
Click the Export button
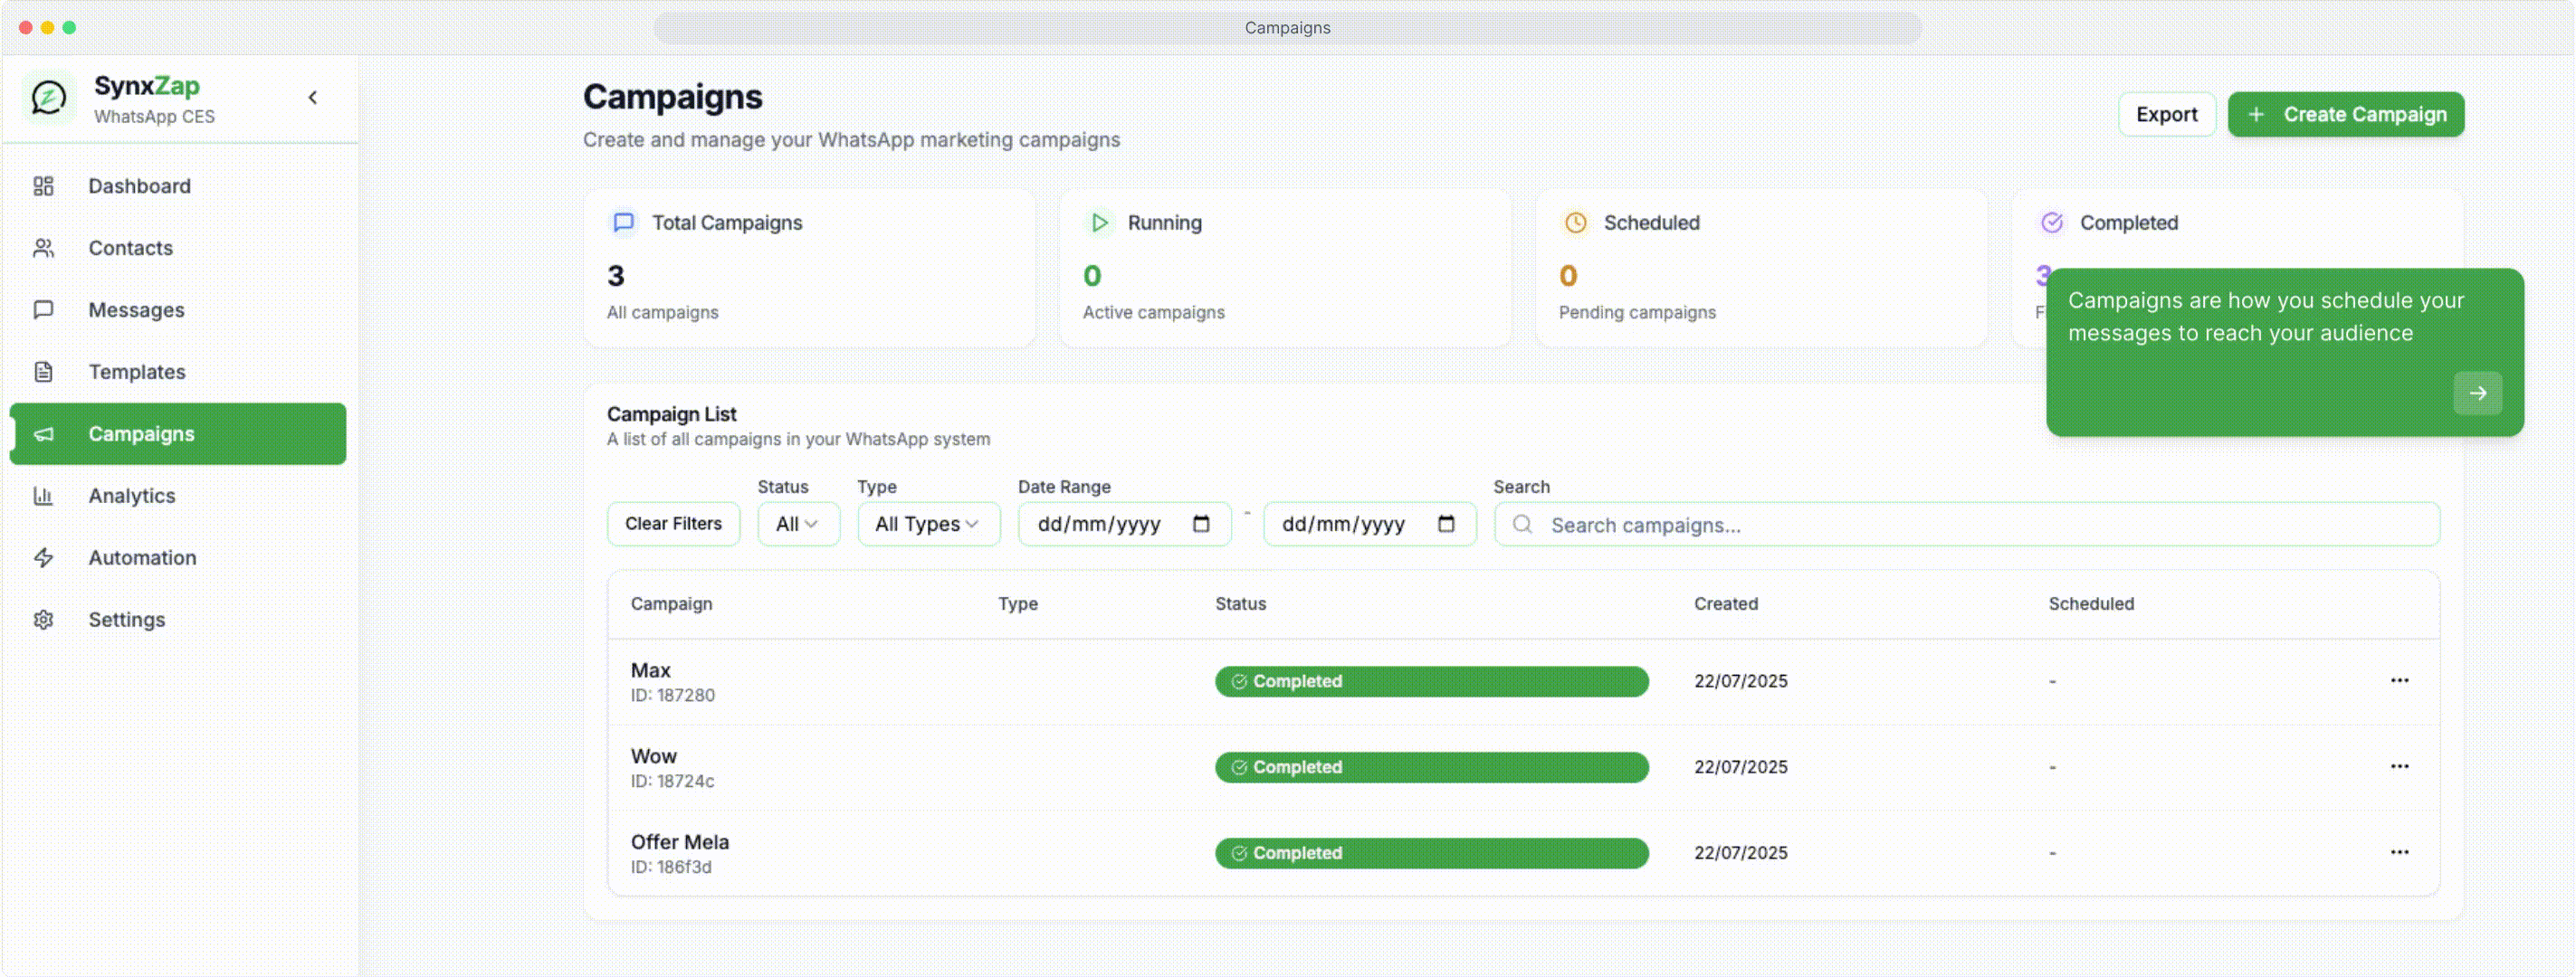[2166, 114]
